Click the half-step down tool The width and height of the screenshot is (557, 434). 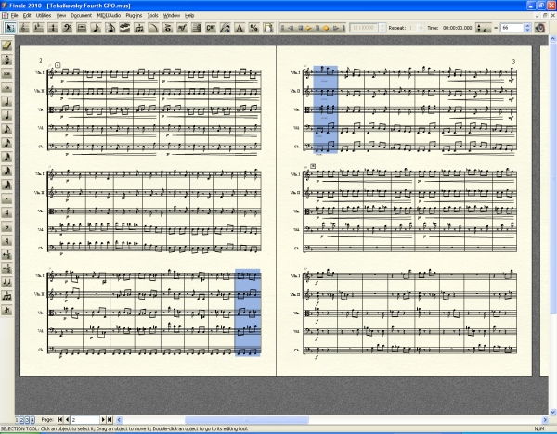pos(6,268)
